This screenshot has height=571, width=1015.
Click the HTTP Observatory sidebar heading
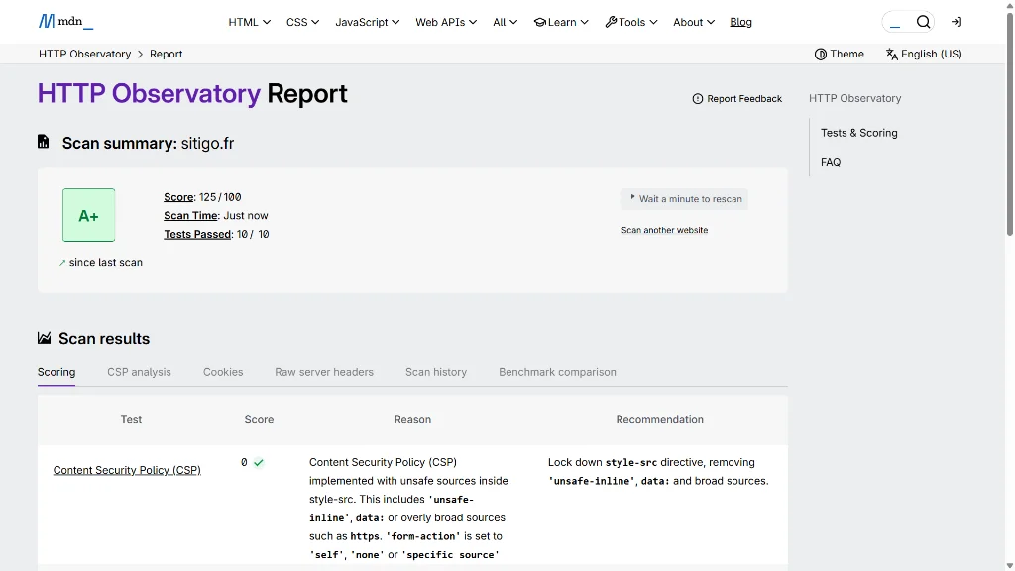854,98
